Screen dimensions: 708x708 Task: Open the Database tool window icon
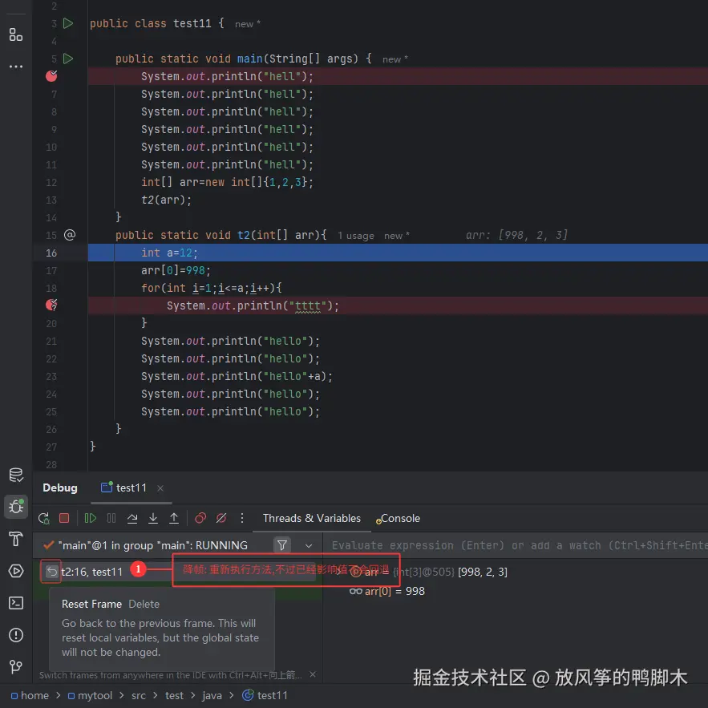coord(16,475)
